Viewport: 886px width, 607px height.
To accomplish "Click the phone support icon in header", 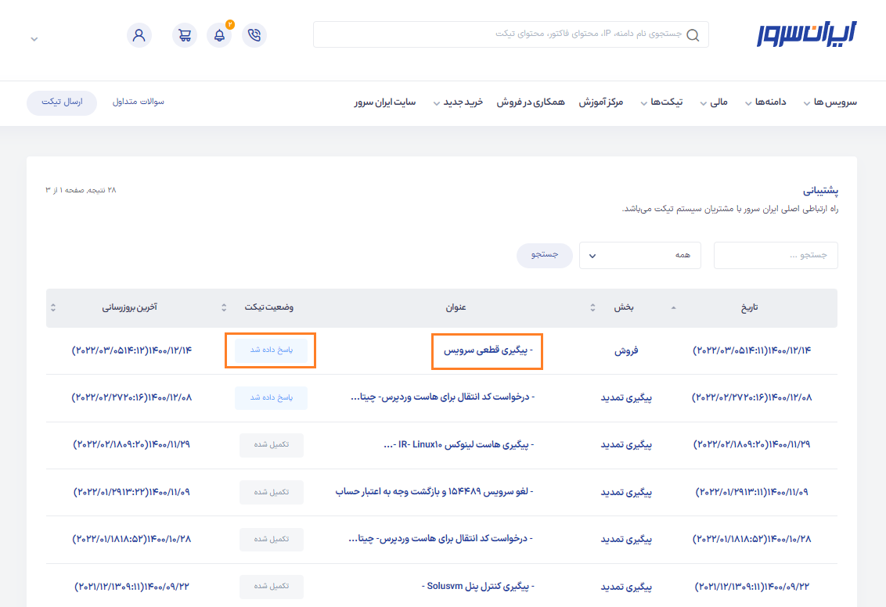I will [x=254, y=35].
